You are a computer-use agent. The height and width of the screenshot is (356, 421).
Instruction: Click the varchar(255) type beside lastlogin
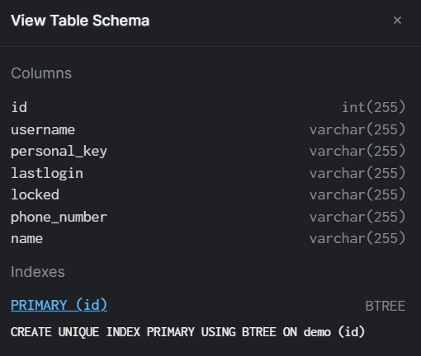[x=357, y=173]
